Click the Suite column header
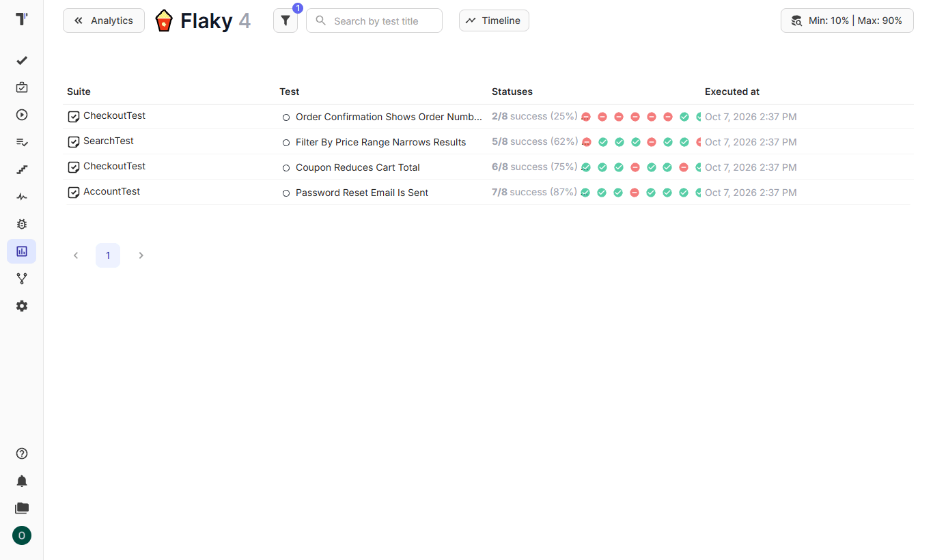 (79, 92)
